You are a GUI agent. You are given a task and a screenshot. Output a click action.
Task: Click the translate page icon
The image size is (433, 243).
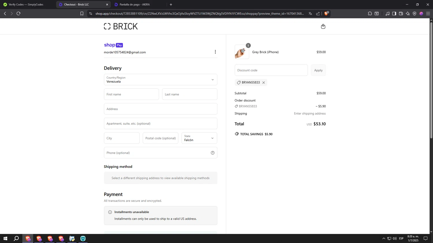tap(310, 14)
